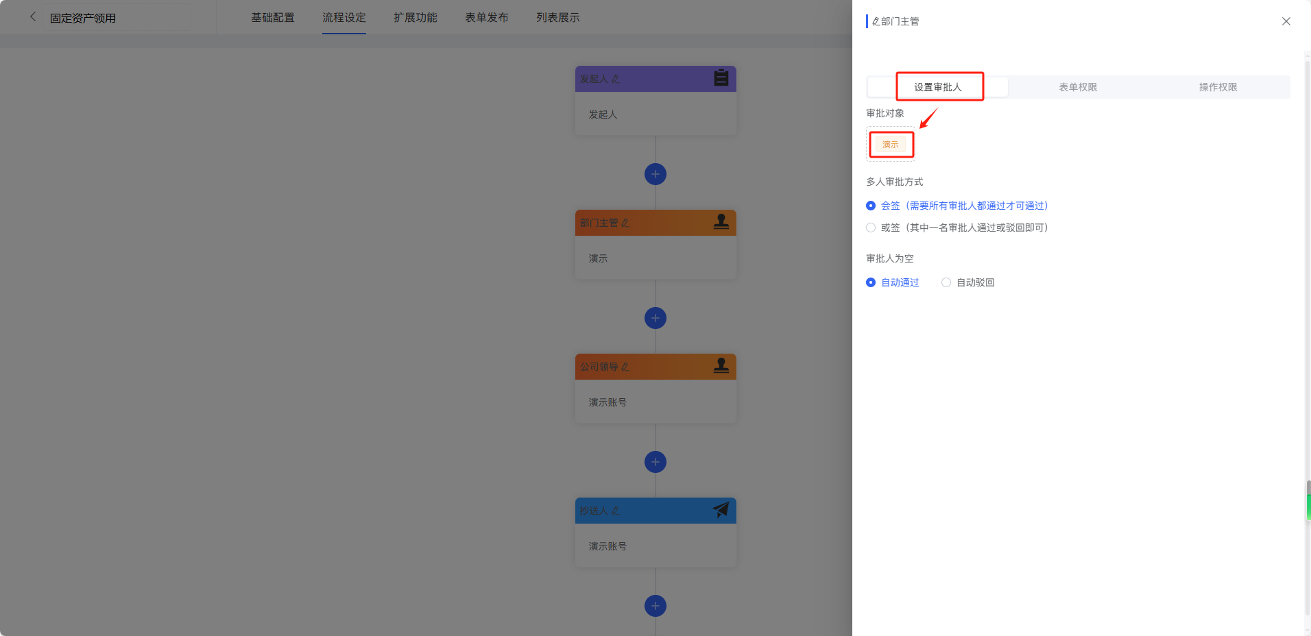Click the stamp icon on 公司领导 node
The height and width of the screenshot is (636, 1311).
pyautogui.click(x=721, y=366)
